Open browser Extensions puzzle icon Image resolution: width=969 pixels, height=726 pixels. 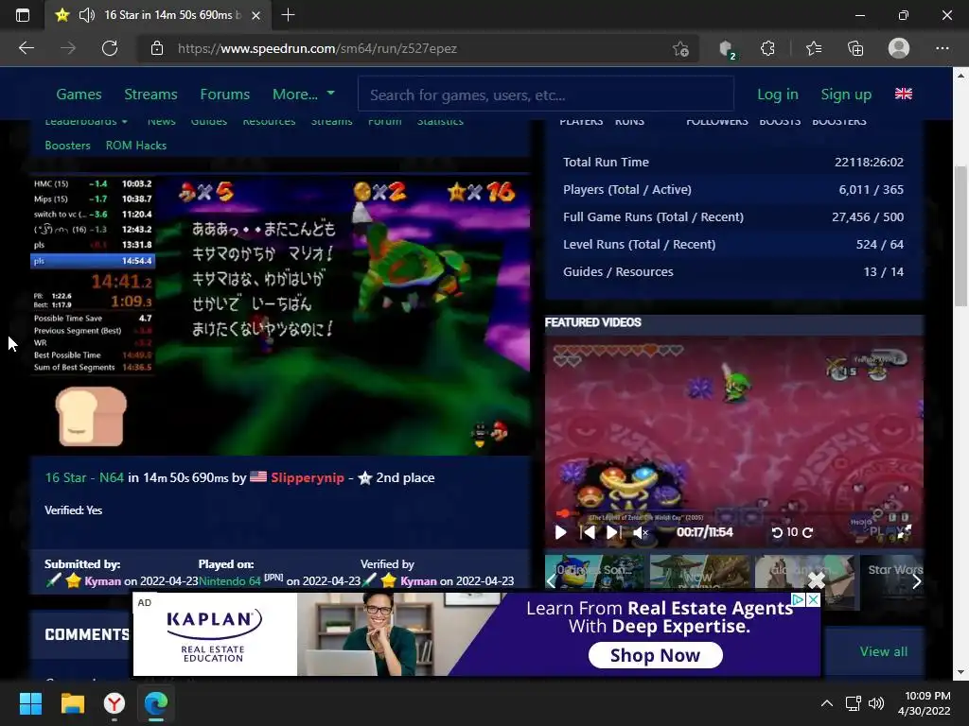pos(767,48)
